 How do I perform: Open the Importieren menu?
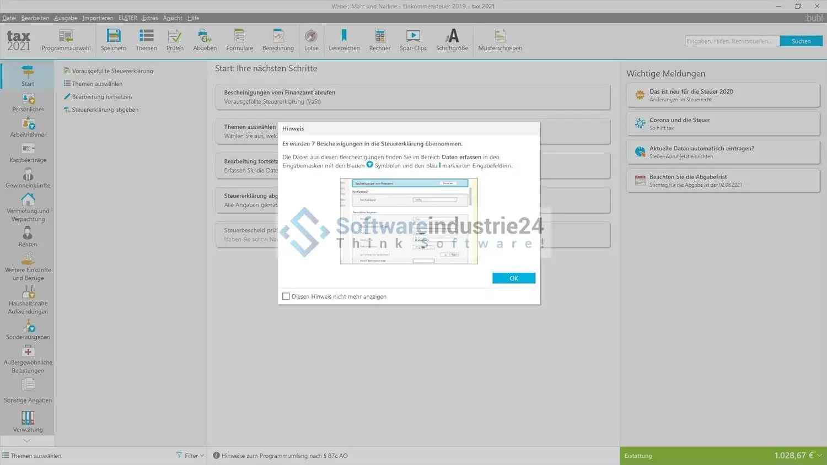(98, 18)
